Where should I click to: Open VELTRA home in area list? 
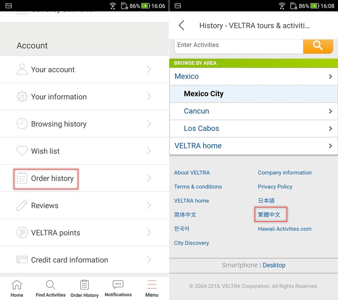[254, 146]
